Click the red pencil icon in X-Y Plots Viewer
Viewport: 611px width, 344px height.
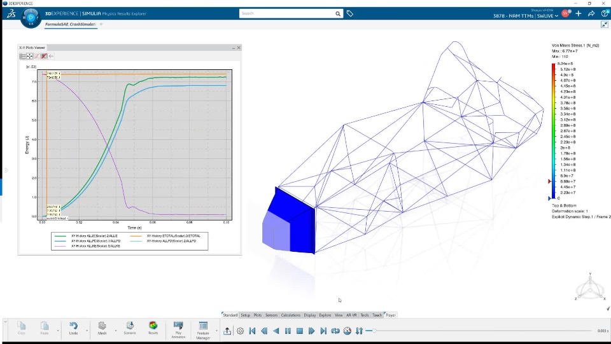tap(37, 56)
